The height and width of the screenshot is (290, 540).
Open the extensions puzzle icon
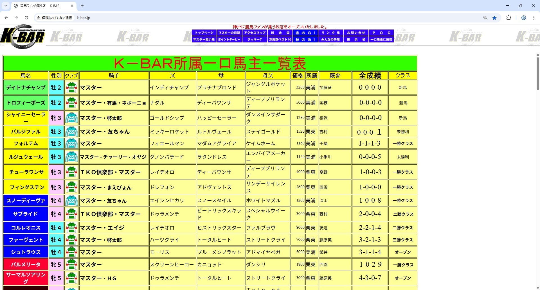click(508, 18)
